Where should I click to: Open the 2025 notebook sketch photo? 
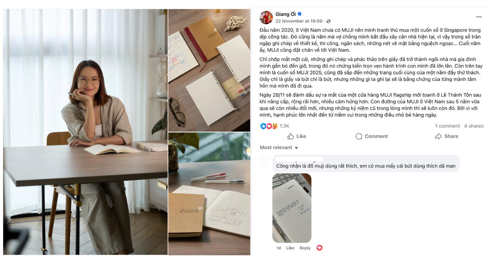tap(209, 194)
